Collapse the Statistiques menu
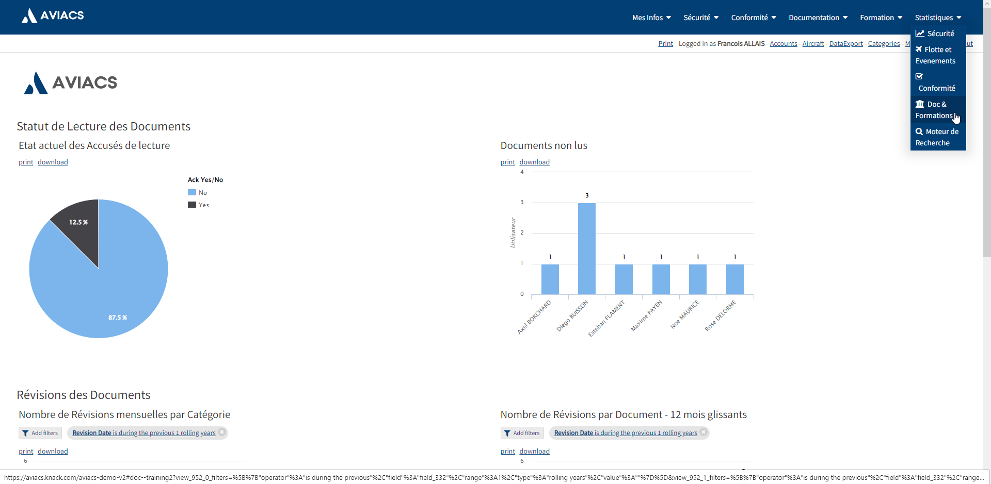This screenshot has height=484, width=991. [938, 18]
